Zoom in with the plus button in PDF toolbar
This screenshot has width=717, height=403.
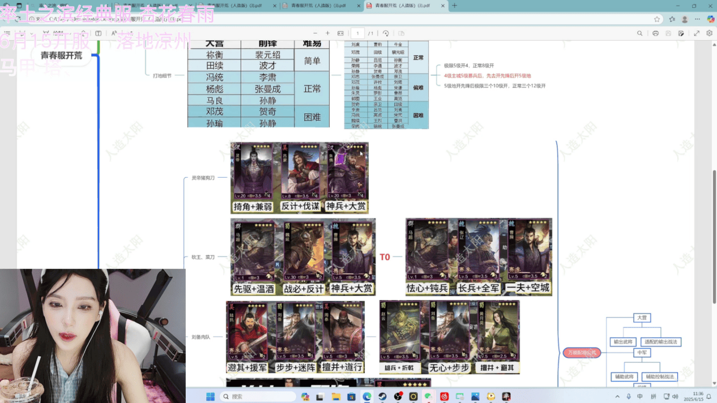point(328,33)
